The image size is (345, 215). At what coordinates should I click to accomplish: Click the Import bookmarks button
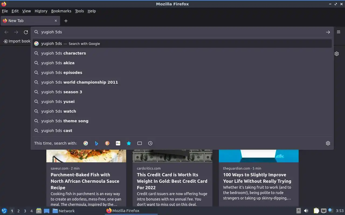pyautogui.click(x=17, y=41)
